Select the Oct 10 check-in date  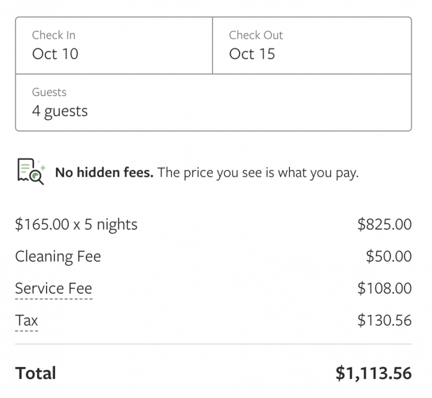[x=55, y=54]
